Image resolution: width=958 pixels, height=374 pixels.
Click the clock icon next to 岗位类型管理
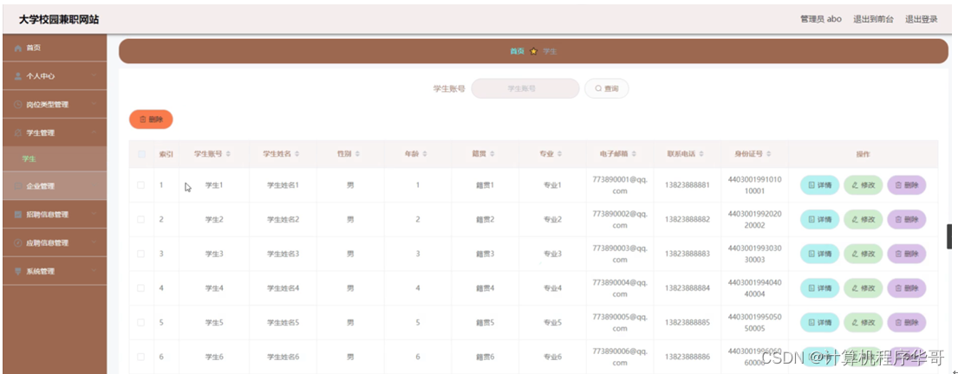click(18, 105)
